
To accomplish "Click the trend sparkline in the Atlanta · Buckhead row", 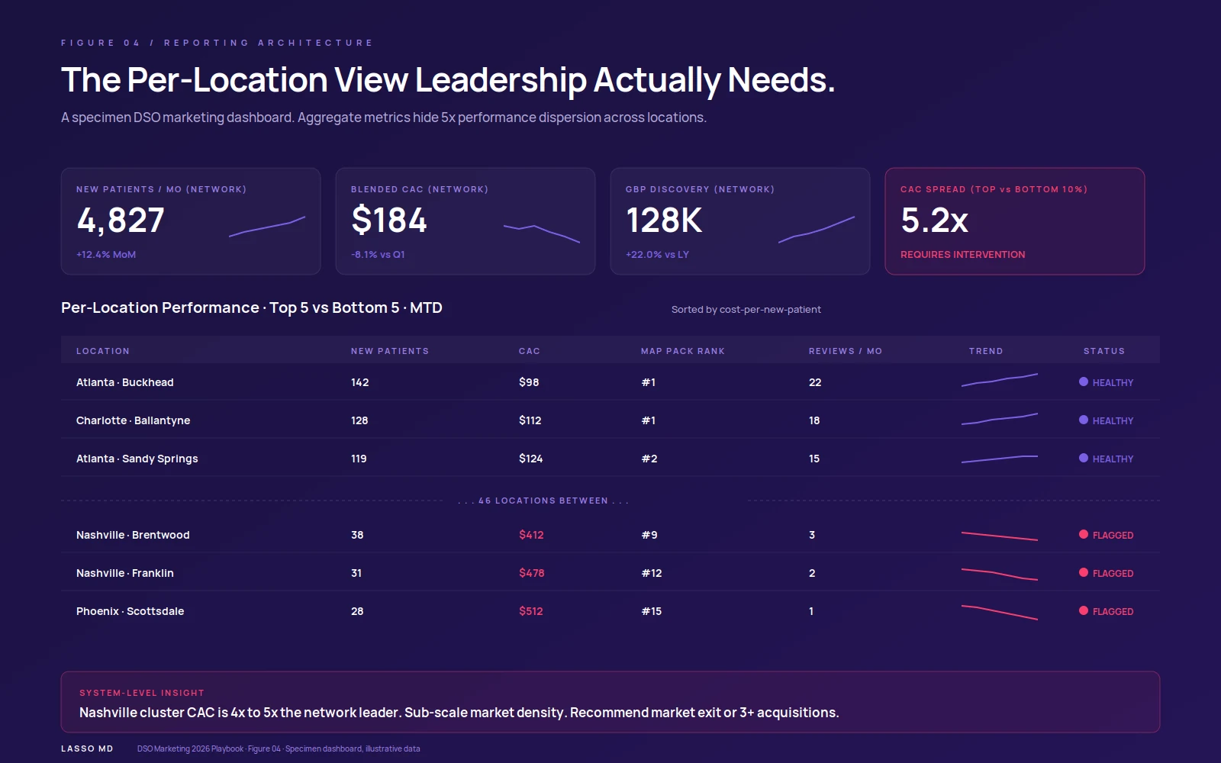I will pyautogui.click(x=1000, y=380).
